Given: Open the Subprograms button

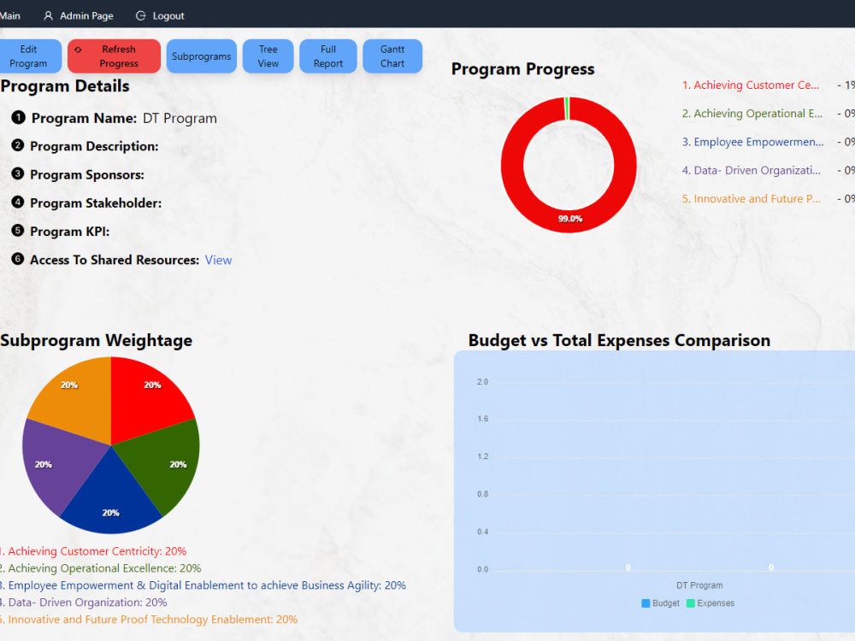Looking at the screenshot, I should pos(201,56).
